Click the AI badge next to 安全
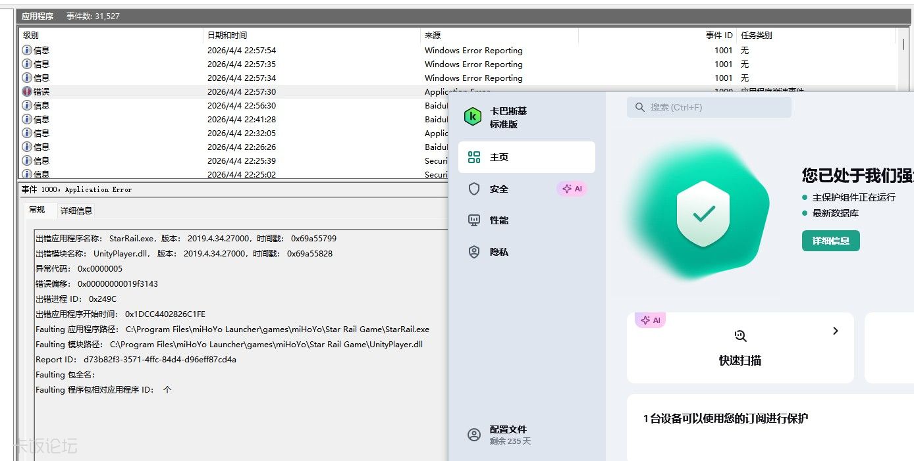This screenshot has width=914, height=461. point(572,189)
